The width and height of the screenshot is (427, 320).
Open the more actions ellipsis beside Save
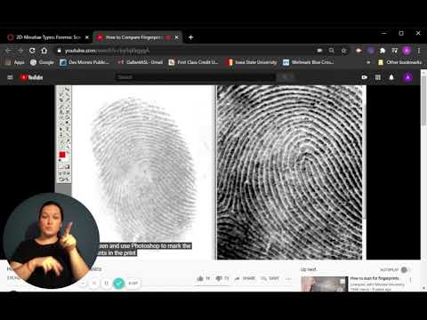288,278
